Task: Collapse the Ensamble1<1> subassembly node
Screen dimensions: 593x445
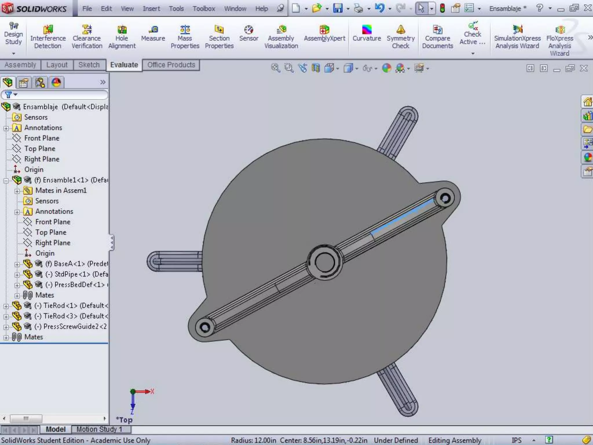Action: 6,180
